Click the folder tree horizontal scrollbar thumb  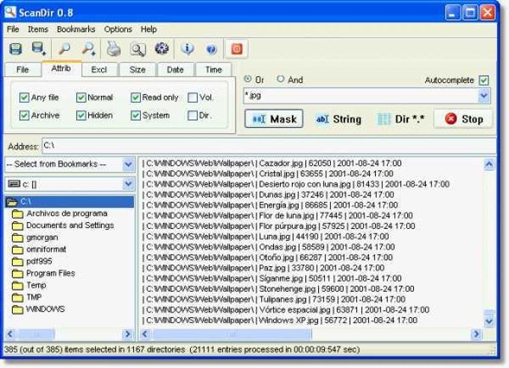coord(36,334)
